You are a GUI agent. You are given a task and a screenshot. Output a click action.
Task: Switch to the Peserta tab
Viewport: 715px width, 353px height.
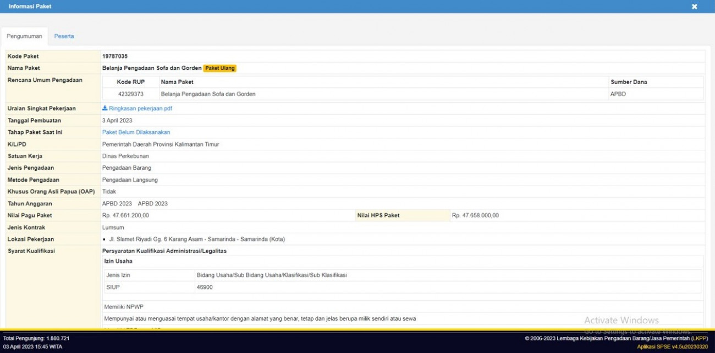(x=64, y=36)
